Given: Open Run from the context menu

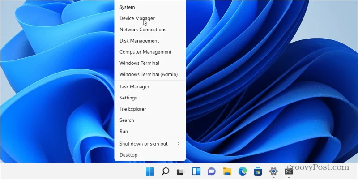Looking at the screenshot, I should [x=150, y=131].
